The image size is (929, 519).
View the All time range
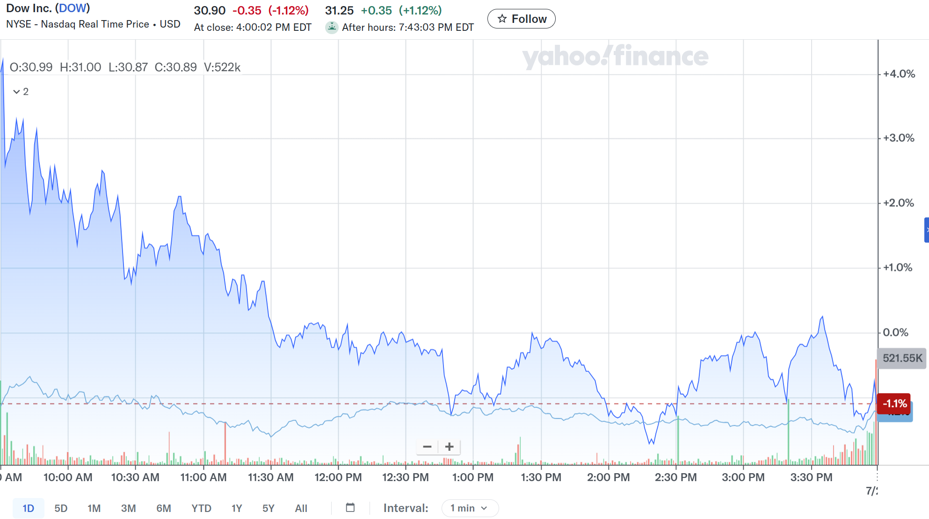pos(301,508)
